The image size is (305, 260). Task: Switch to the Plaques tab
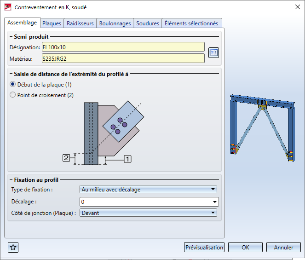(x=52, y=23)
